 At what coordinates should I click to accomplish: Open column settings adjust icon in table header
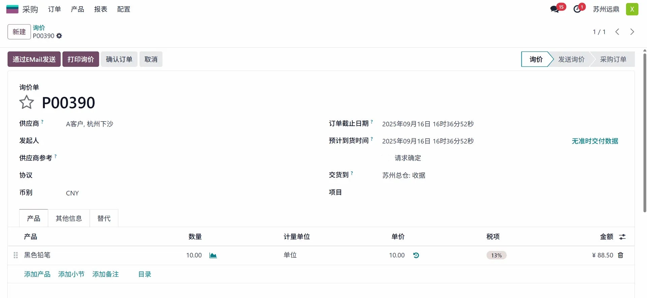click(622, 237)
